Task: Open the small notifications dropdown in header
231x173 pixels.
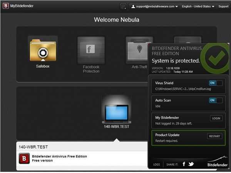Action: pos(123,7)
